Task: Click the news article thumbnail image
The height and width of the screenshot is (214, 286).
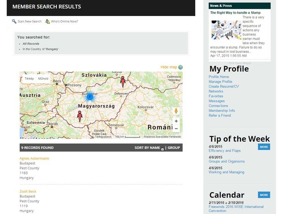Action: click(x=226, y=30)
